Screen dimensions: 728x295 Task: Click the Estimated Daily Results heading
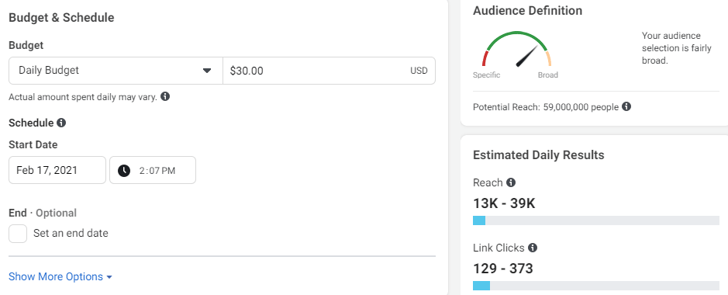pos(539,154)
